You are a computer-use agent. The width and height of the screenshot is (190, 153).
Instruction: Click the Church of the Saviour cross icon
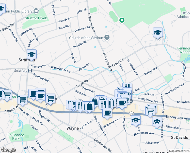point(107,37)
